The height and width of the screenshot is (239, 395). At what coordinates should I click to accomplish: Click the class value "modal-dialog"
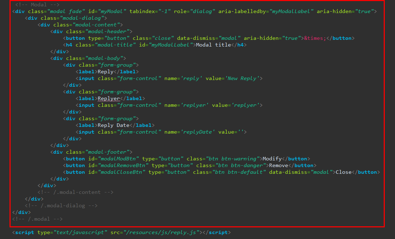tap(81, 18)
